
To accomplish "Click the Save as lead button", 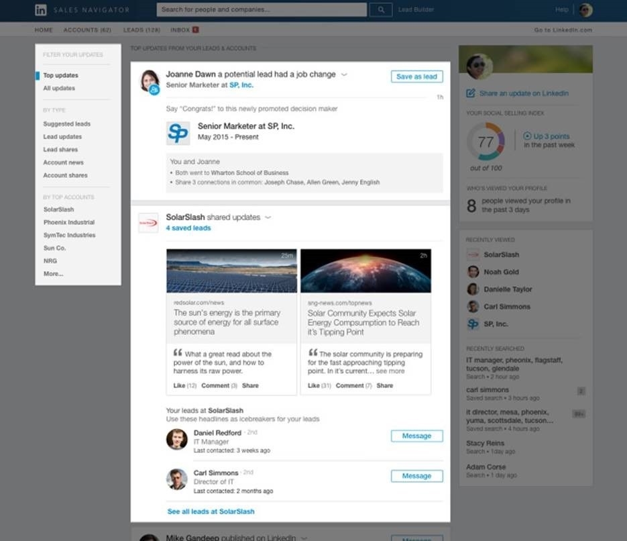I will (x=416, y=77).
